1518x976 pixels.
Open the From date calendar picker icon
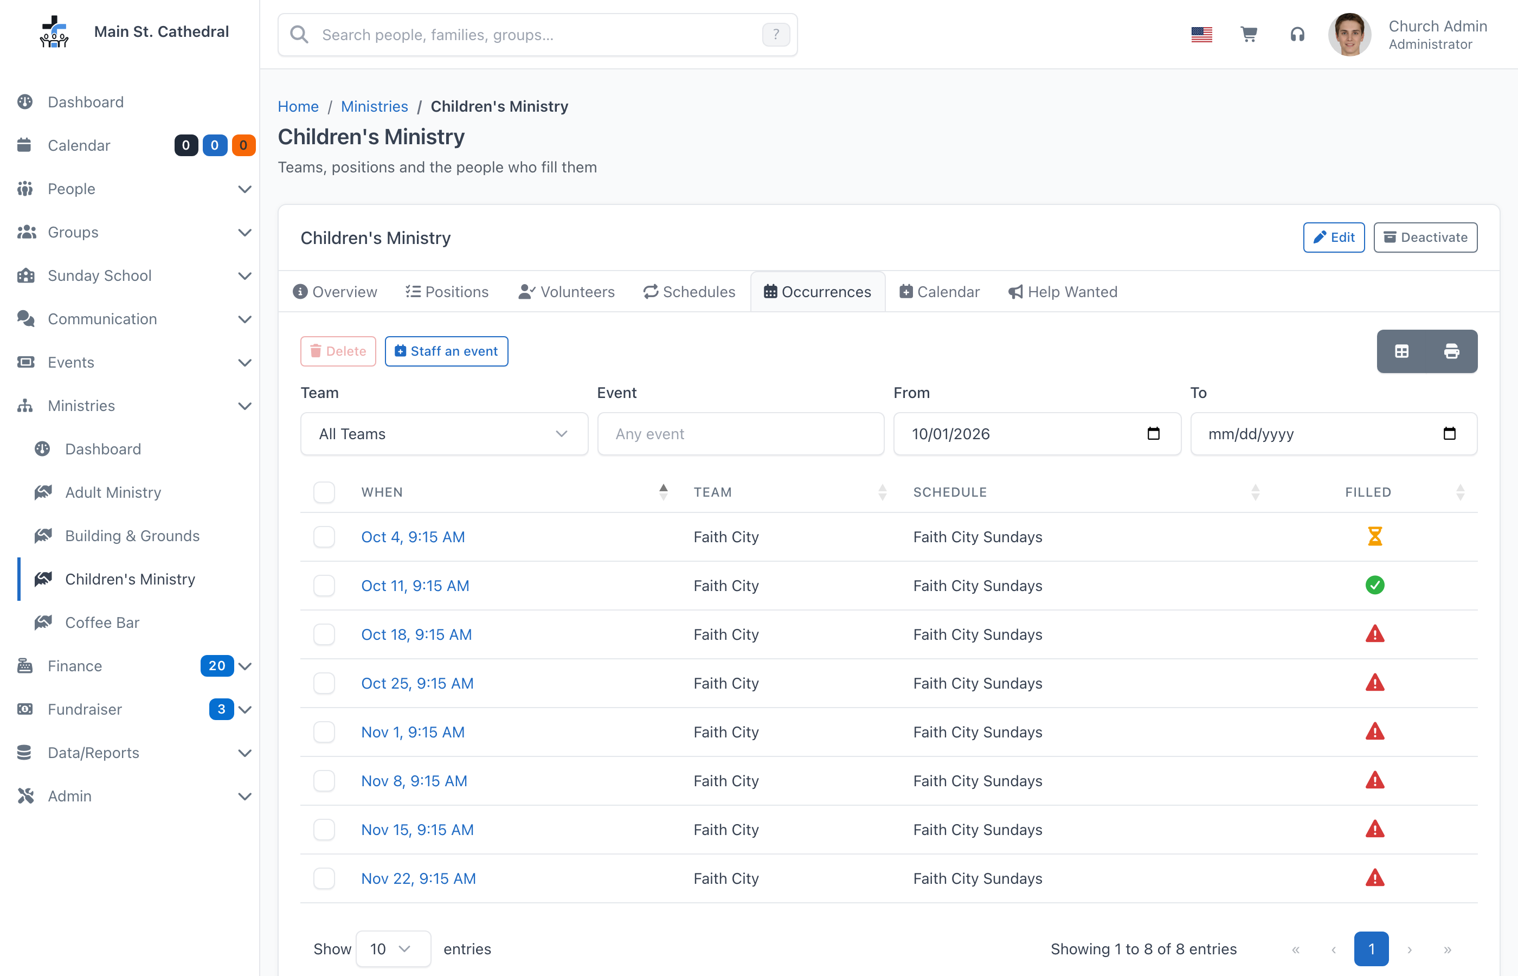(x=1153, y=433)
